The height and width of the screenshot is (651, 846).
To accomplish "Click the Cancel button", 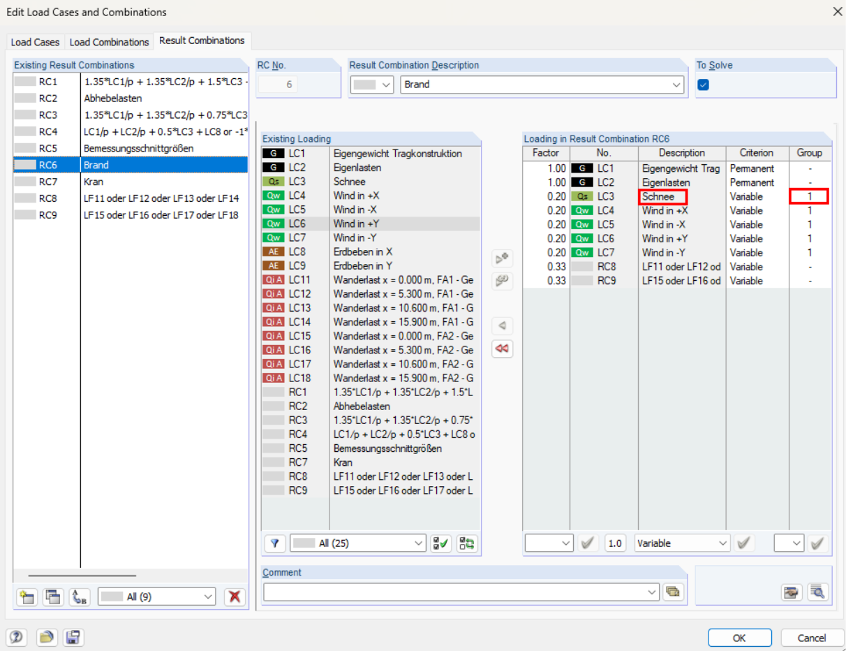I will click(x=812, y=638).
